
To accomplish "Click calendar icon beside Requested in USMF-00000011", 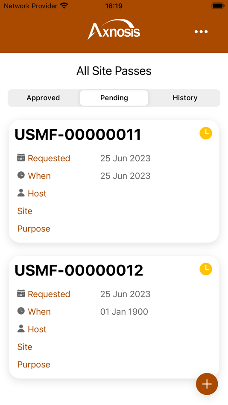I will [x=21, y=158].
